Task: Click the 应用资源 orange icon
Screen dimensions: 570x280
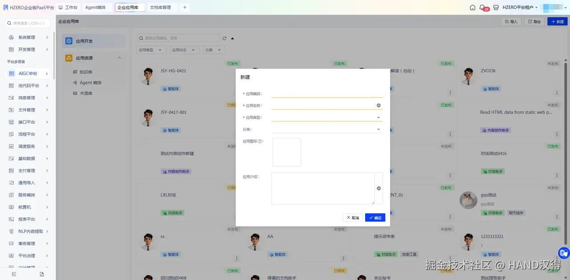Action: tap(69, 58)
